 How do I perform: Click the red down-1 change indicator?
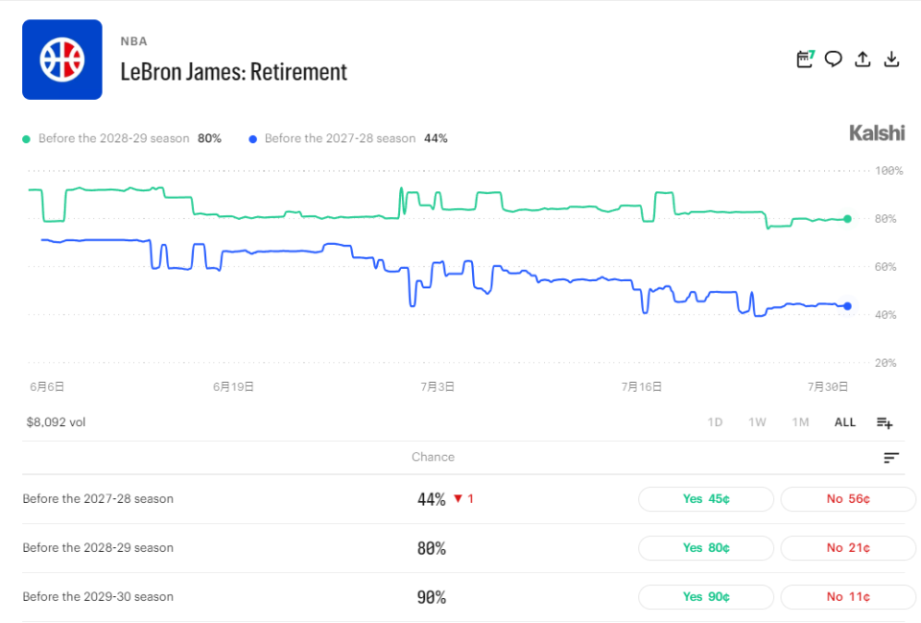463,498
